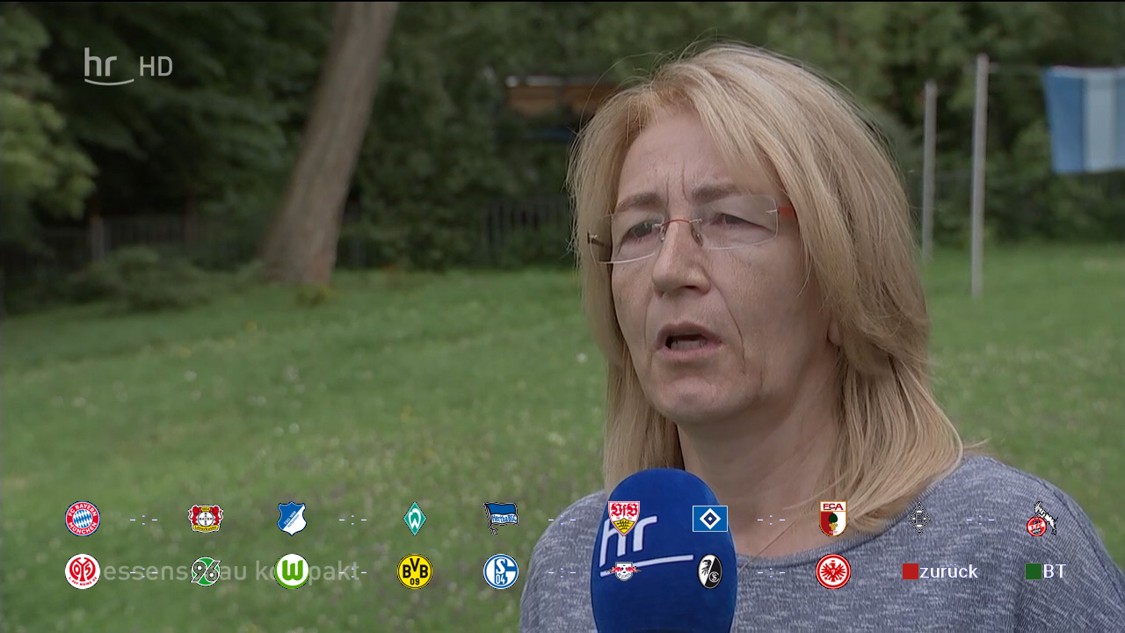Pick the VfB Stuttgart crest
Image resolution: width=1125 pixels, height=633 pixels.
tap(624, 518)
